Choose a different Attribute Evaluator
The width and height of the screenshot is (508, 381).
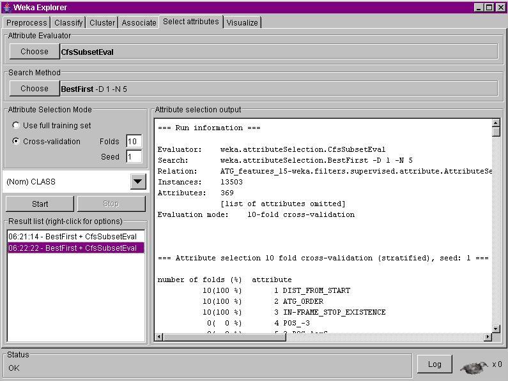tap(35, 52)
